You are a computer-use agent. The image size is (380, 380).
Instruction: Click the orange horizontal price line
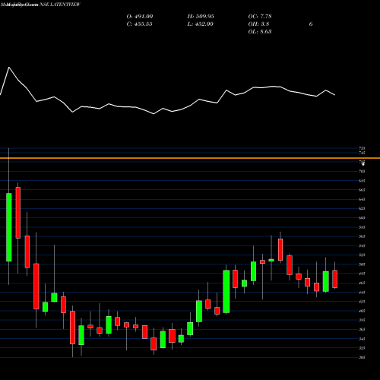click(190, 158)
